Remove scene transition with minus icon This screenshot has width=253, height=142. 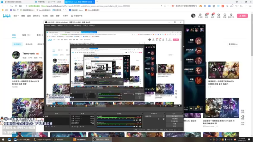[x=161, y=119]
